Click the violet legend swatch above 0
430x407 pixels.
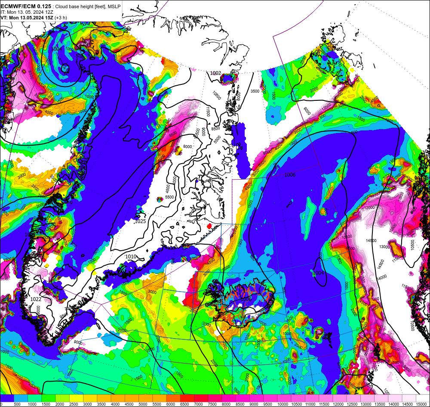(7, 398)
